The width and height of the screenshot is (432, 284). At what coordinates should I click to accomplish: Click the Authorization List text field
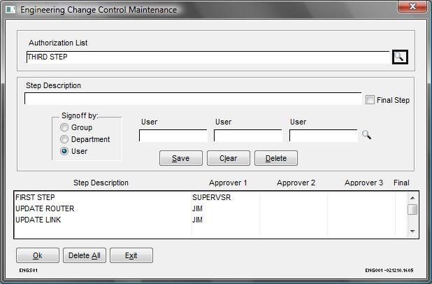coord(208,57)
